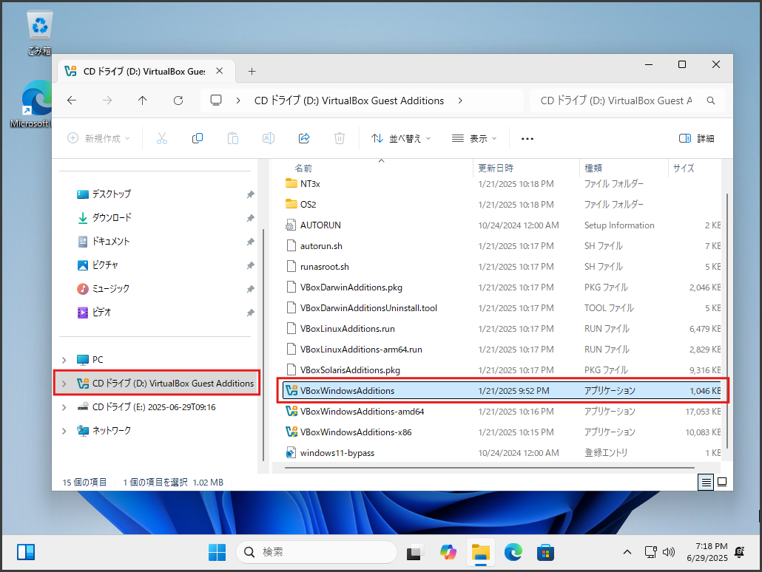Select autorun.sh file
Viewport: 762px width, 572px height.
coord(321,246)
